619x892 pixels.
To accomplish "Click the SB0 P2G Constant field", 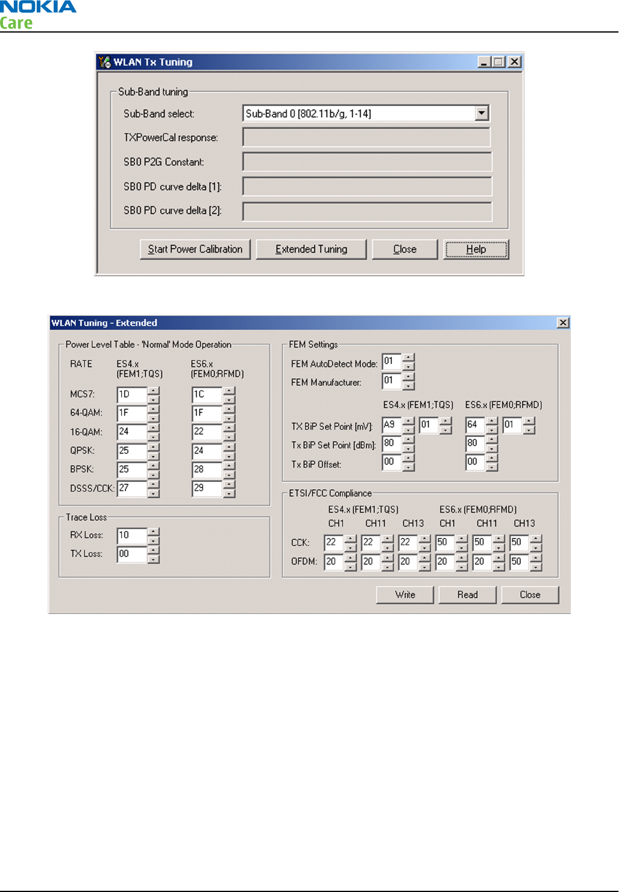I will [x=367, y=162].
